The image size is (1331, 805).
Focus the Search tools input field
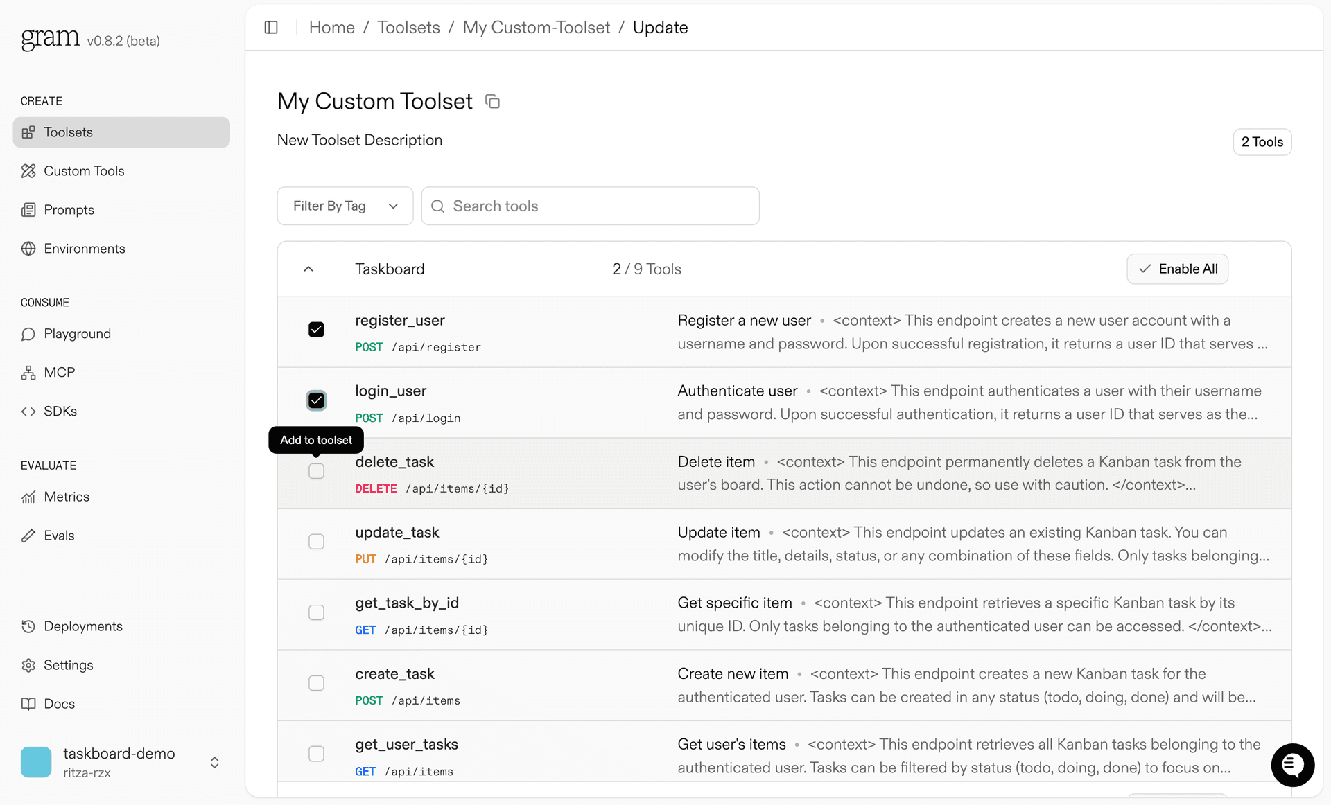coord(590,206)
